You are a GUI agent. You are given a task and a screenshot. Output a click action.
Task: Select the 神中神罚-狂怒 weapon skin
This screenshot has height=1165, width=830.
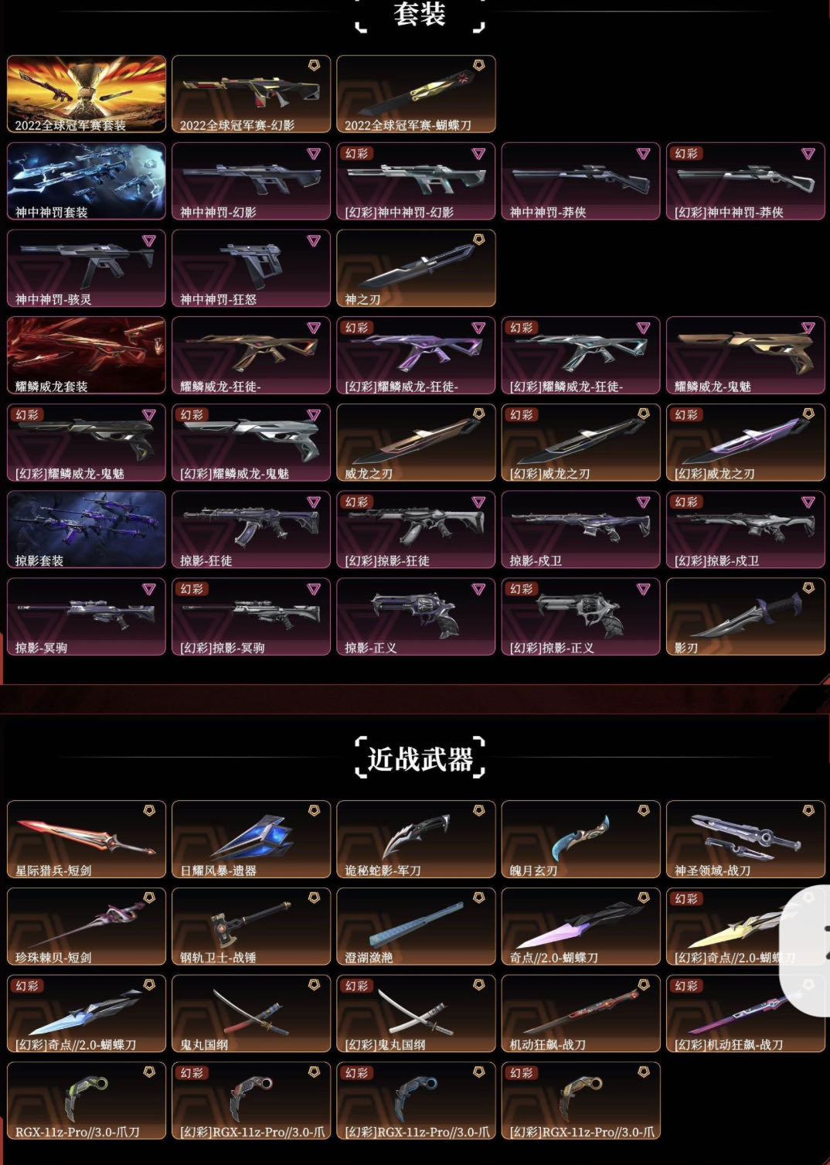pos(251,268)
